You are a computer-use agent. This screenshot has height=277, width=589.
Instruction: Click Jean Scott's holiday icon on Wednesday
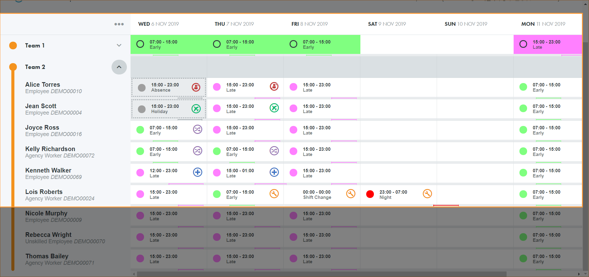[x=196, y=108]
